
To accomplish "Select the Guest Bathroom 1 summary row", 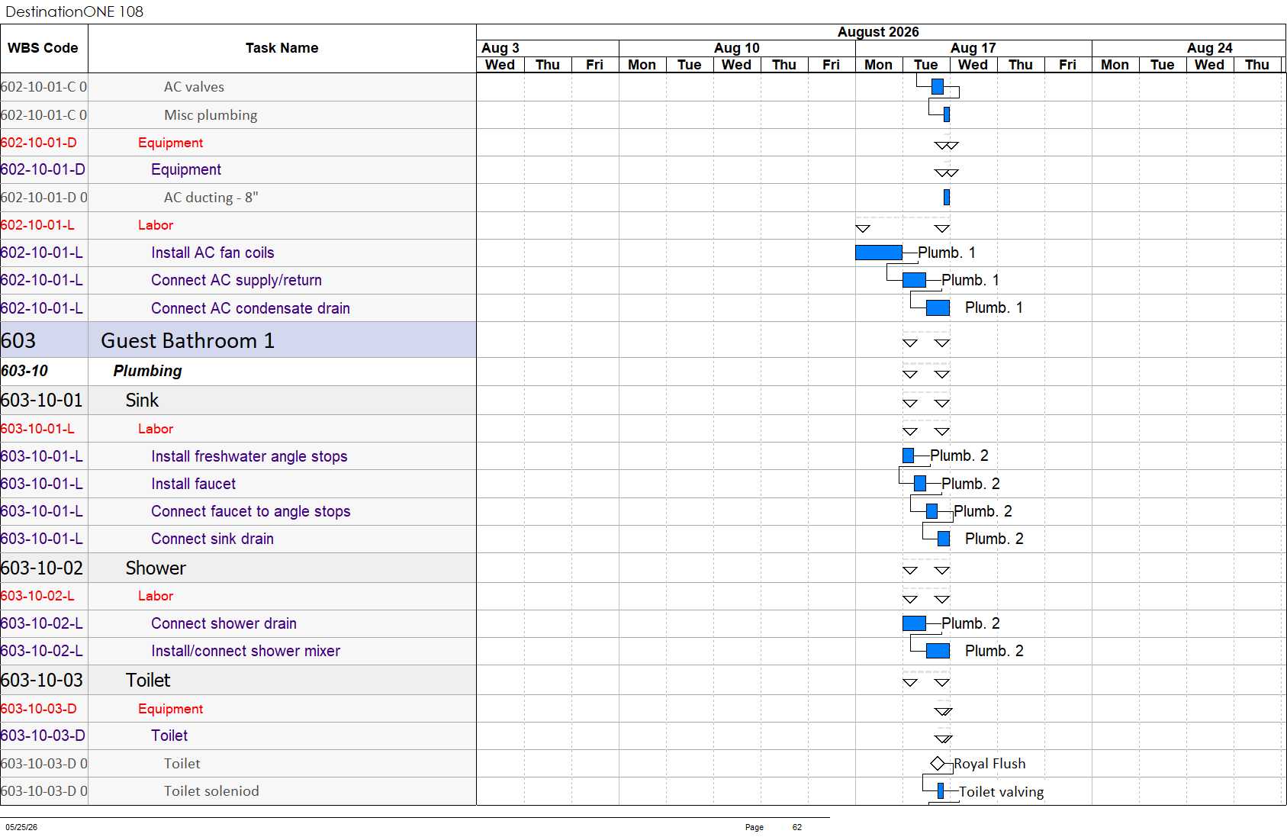I will point(238,340).
